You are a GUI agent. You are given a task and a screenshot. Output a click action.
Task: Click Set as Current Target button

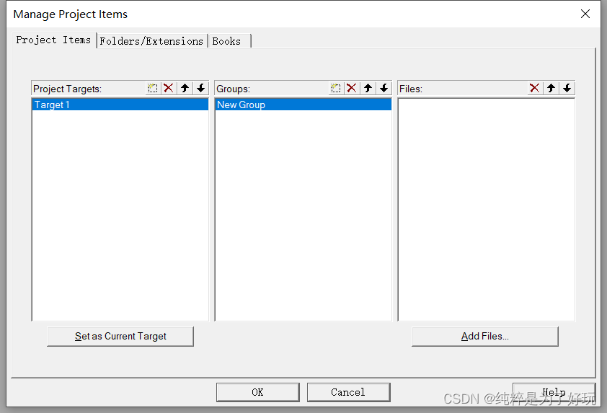pos(120,336)
